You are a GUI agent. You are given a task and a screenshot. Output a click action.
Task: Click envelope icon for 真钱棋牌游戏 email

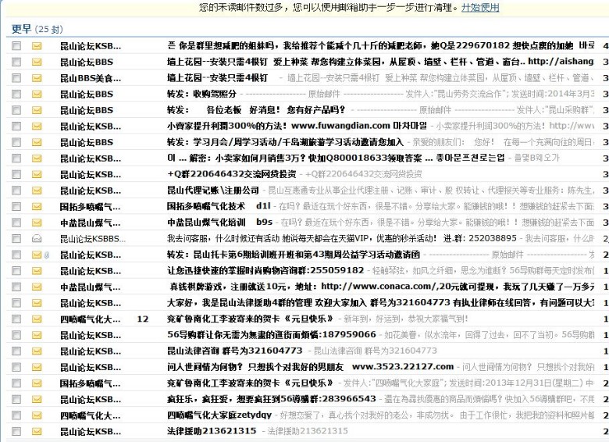coord(37,287)
